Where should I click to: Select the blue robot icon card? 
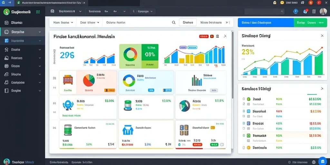click(68, 105)
